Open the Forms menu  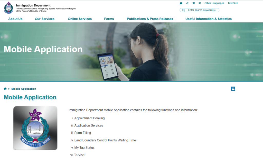point(109,19)
